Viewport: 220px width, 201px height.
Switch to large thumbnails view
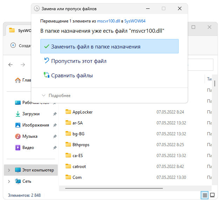[212, 195]
